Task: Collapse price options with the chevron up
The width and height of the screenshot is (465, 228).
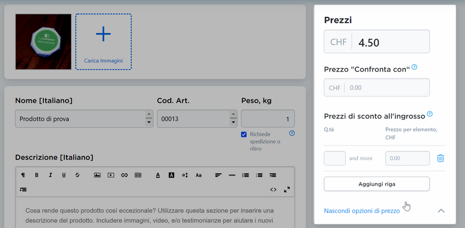Action: pyautogui.click(x=441, y=211)
